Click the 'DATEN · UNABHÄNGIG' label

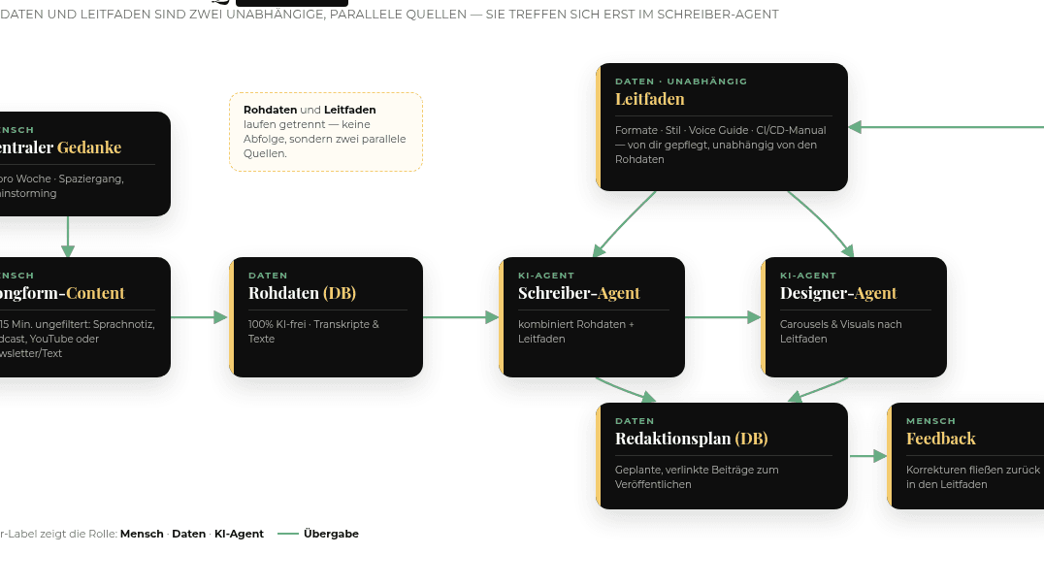pyautogui.click(x=681, y=82)
